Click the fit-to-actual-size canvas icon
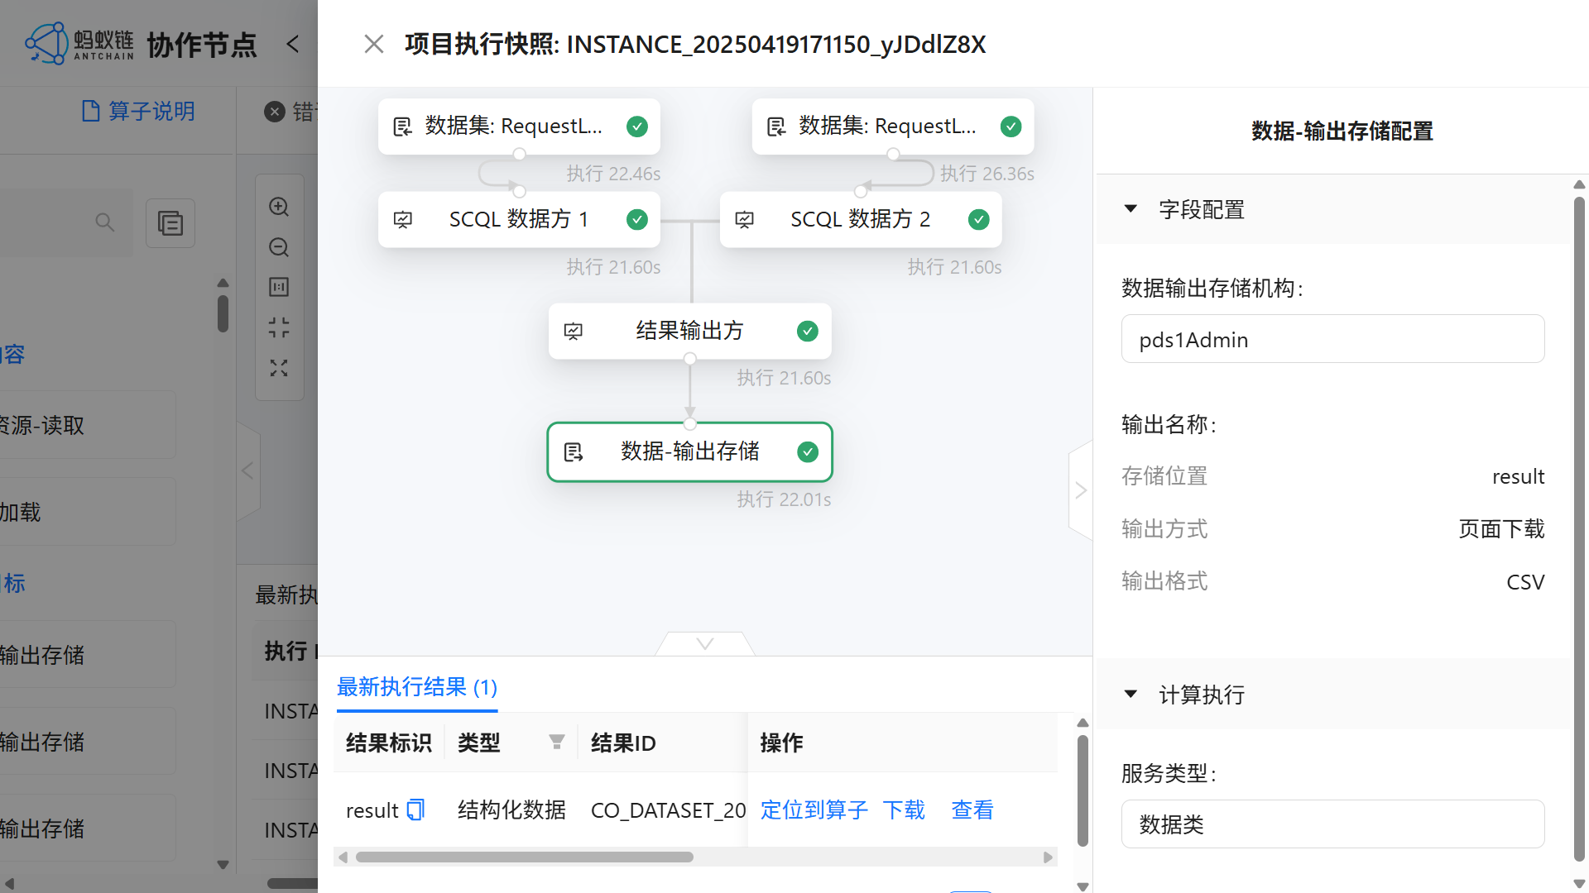 coord(279,287)
